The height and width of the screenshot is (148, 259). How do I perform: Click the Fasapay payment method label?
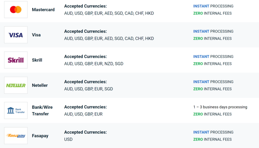tap(40, 136)
